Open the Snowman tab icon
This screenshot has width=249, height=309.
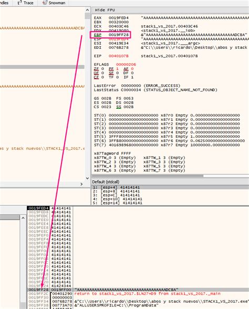point(45,3)
